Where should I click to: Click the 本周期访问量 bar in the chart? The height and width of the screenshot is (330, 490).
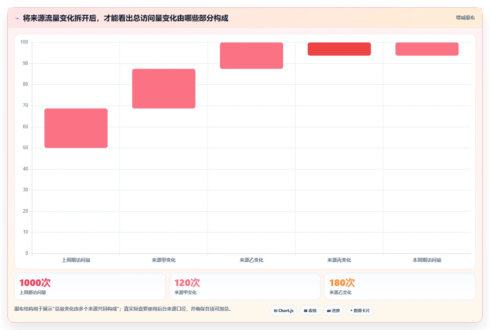click(427, 49)
